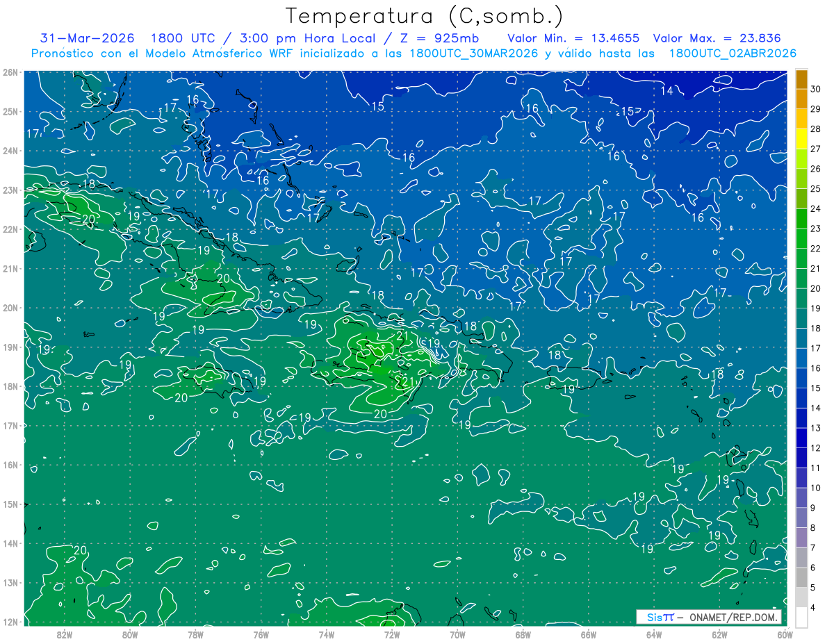Click the 60W longitude axis label
The height and width of the screenshot is (644, 834).
785,634
